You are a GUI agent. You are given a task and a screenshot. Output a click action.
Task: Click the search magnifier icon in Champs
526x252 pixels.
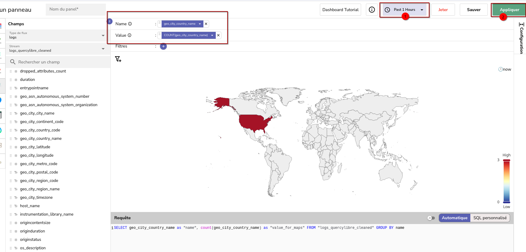pyautogui.click(x=13, y=62)
